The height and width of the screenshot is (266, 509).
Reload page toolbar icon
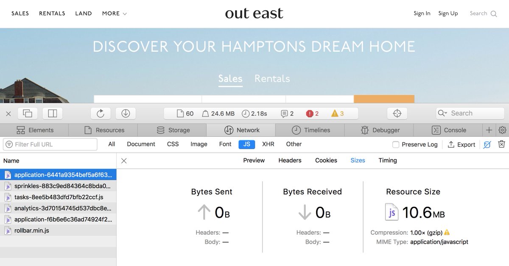(x=101, y=114)
